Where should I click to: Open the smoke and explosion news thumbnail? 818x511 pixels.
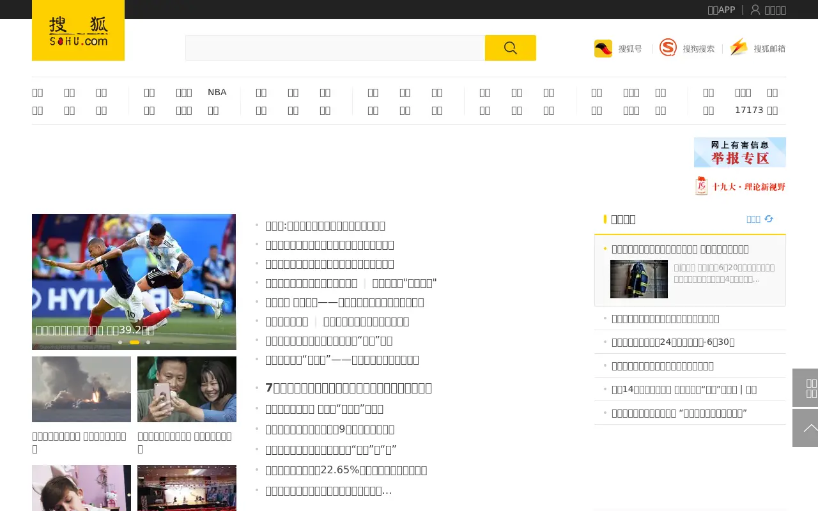point(81,389)
